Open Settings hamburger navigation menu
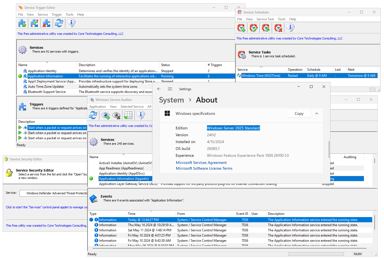Screen dimensions: 384x259 (x=170, y=89)
